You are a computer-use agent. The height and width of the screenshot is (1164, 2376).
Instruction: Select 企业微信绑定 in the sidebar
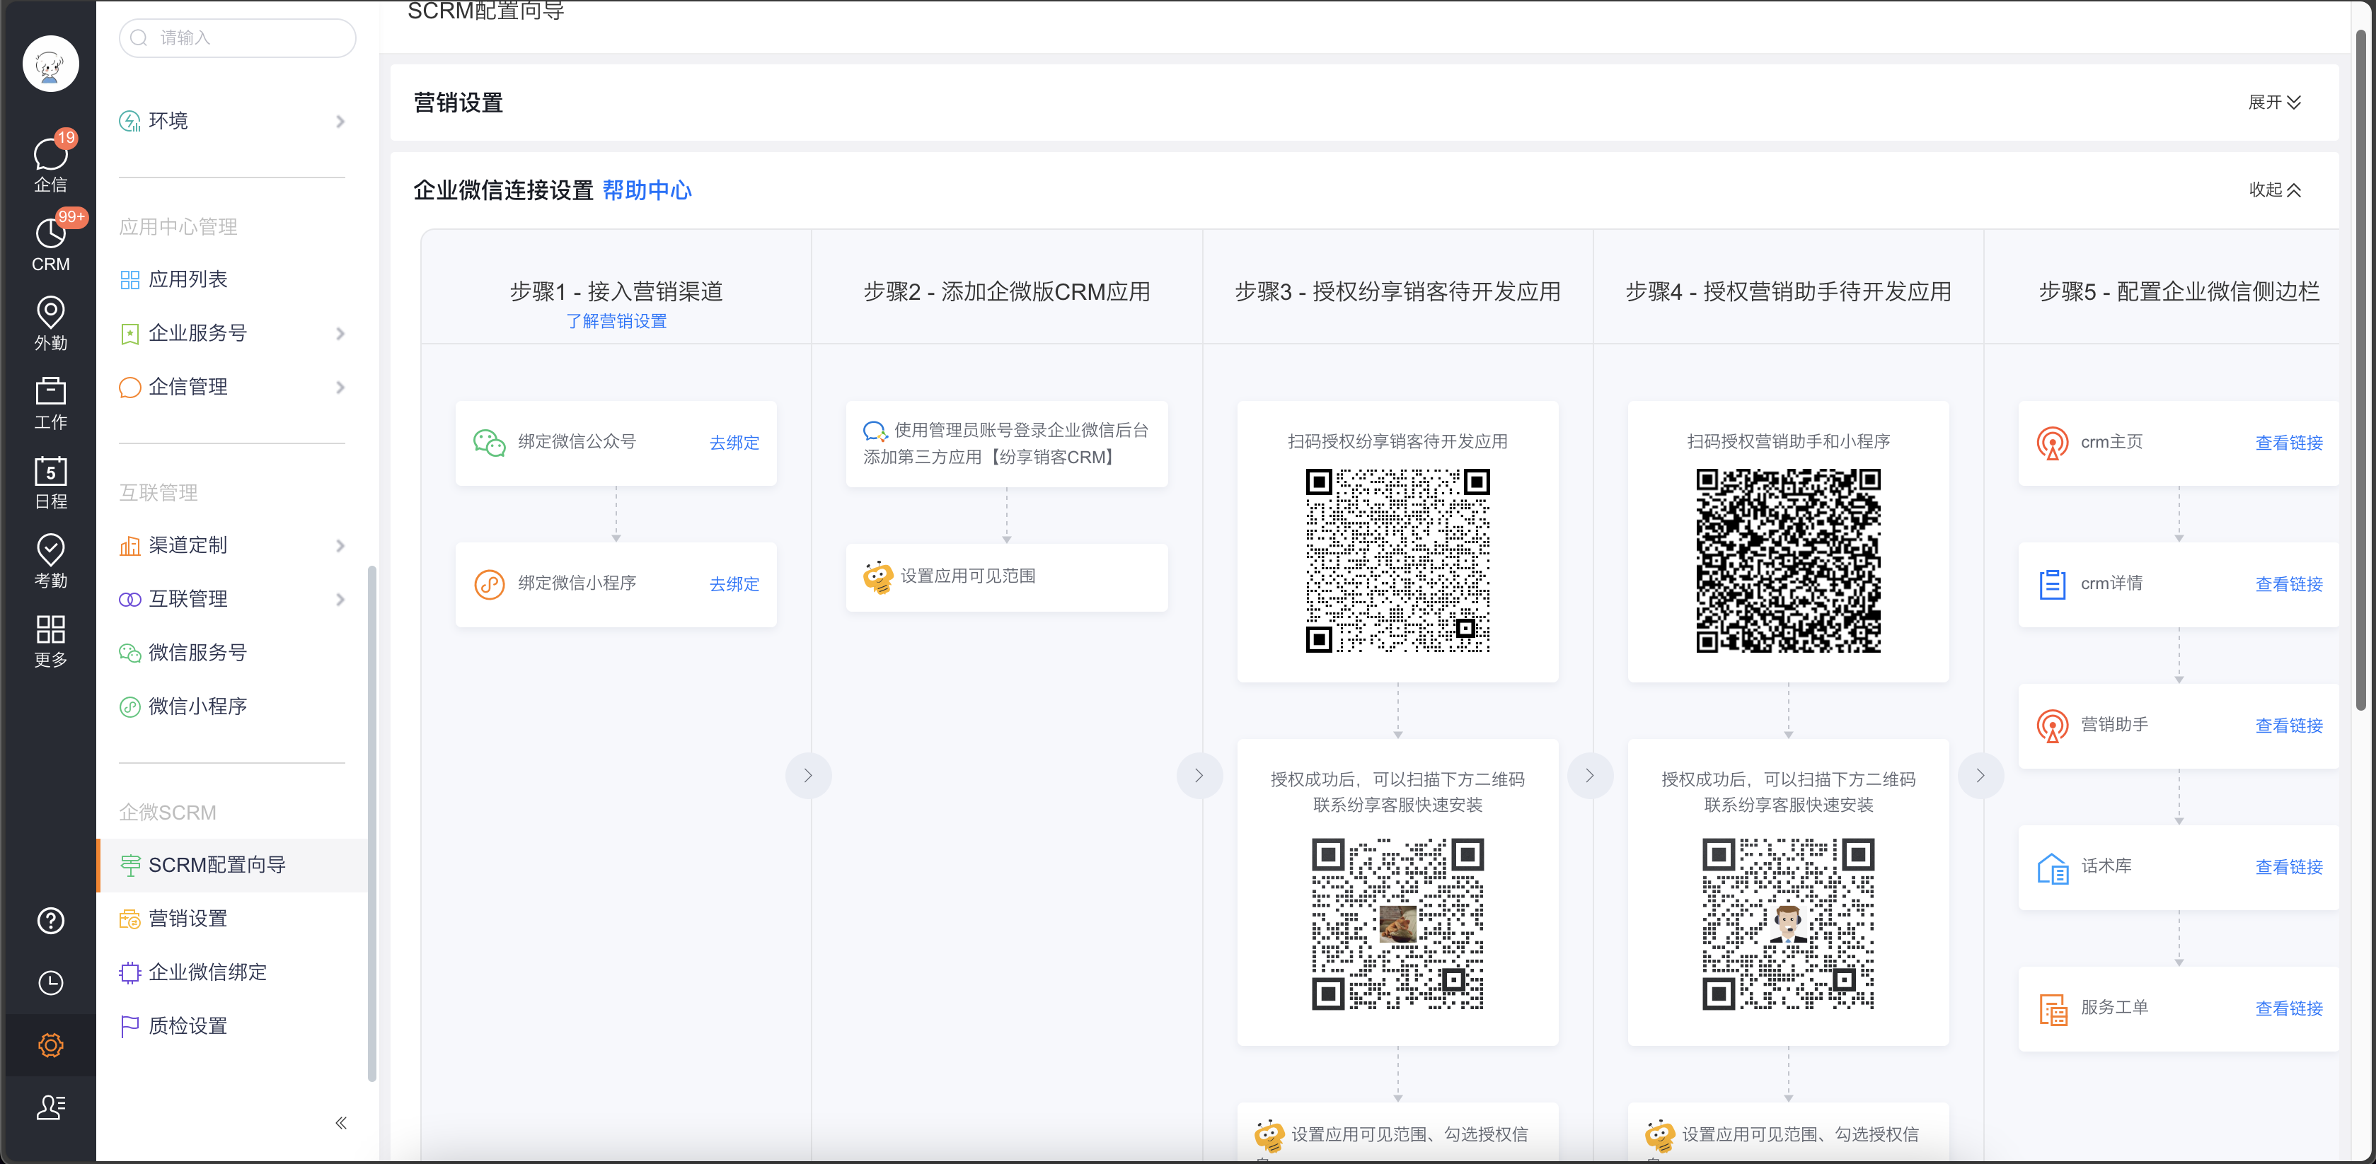click(207, 972)
